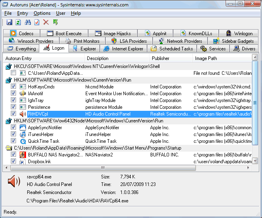This screenshot has height=218, width=262.
Task: Disable the iTunesHelper startup checkbox
Action: coord(14,134)
